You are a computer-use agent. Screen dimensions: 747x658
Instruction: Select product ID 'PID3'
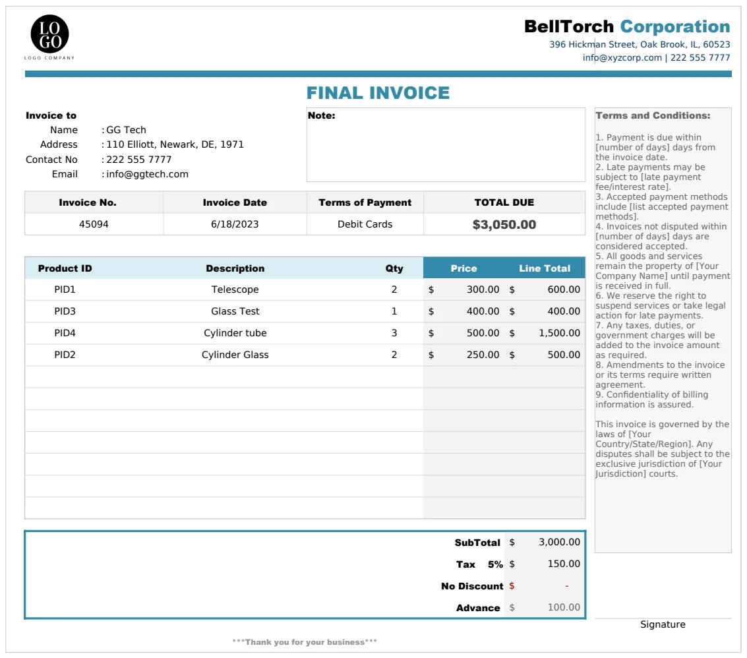point(65,311)
